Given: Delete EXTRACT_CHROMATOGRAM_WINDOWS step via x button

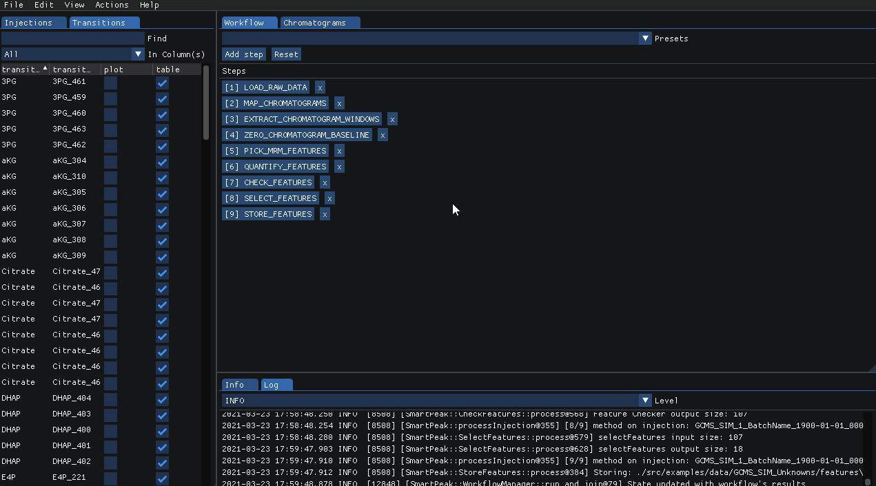Looking at the screenshot, I should [392, 119].
